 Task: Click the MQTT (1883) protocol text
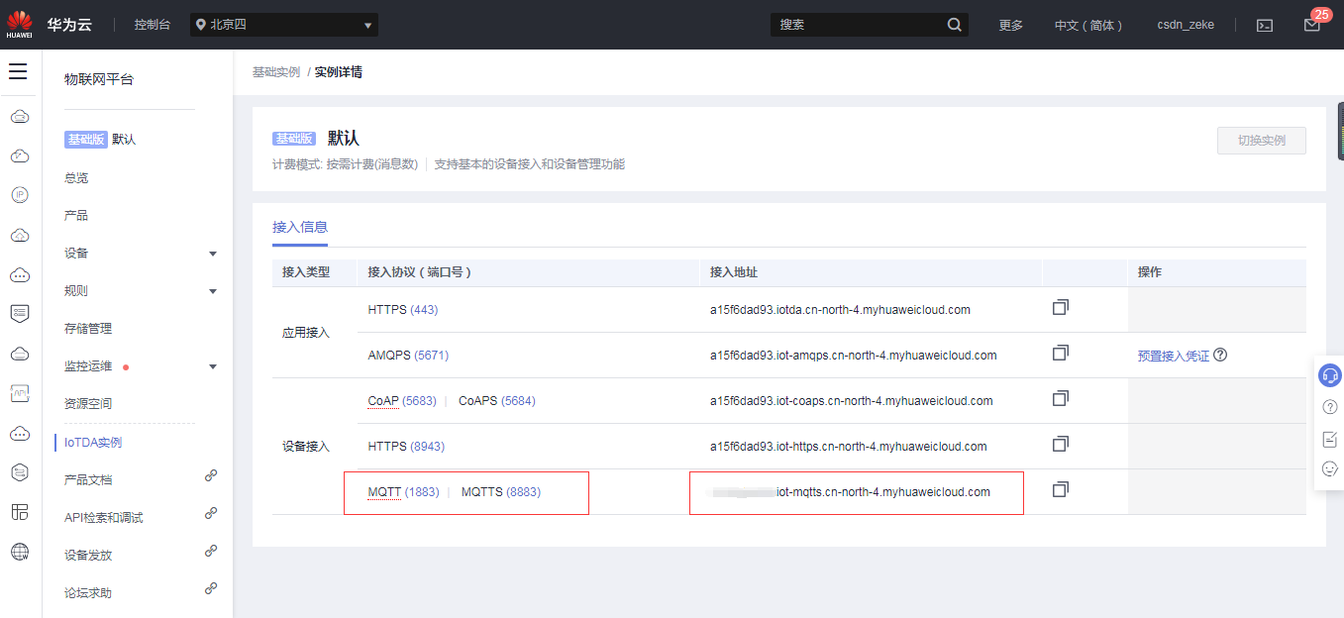coord(403,492)
